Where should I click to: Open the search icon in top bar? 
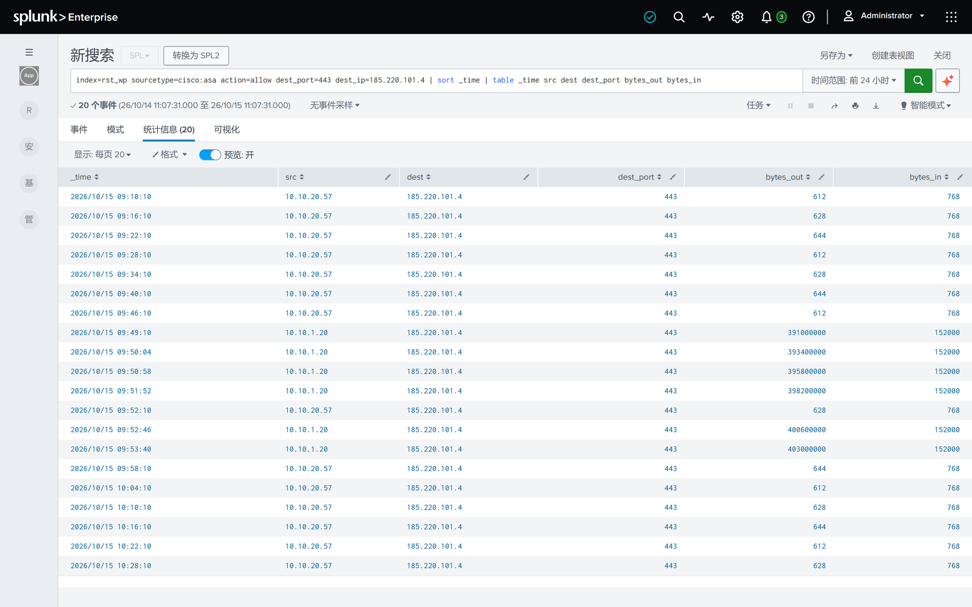(679, 17)
